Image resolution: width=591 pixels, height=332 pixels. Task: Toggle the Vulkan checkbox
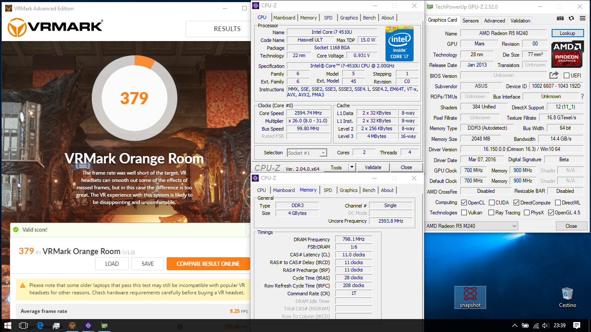click(464, 213)
